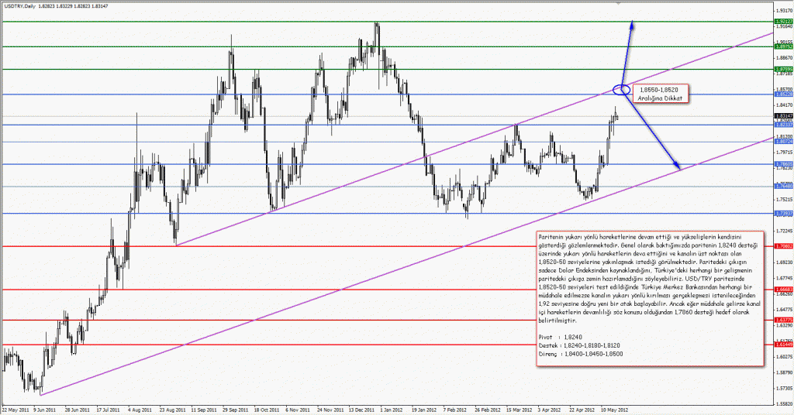This screenshot has height=415, width=794.
Task: Click the 7 Feb 2012 date label
Action: point(454,410)
